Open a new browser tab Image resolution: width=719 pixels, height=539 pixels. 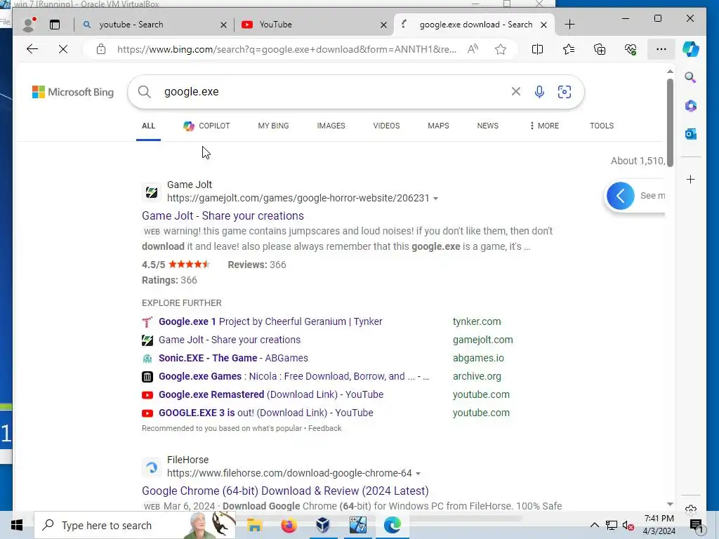tap(569, 25)
